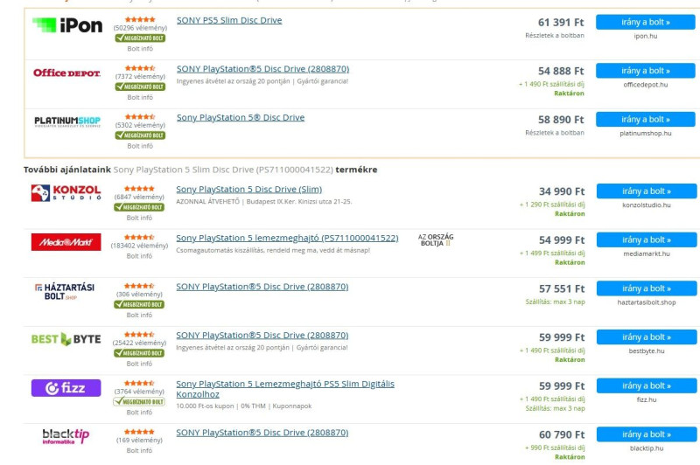Open MediaMarkt's Bolt infó
This screenshot has height=465, width=700.
pyautogui.click(x=139, y=256)
